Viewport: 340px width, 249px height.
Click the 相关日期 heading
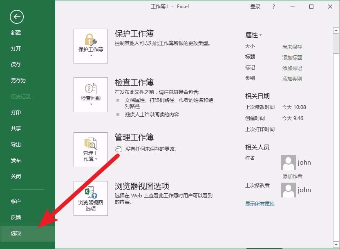pyautogui.click(x=257, y=96)
